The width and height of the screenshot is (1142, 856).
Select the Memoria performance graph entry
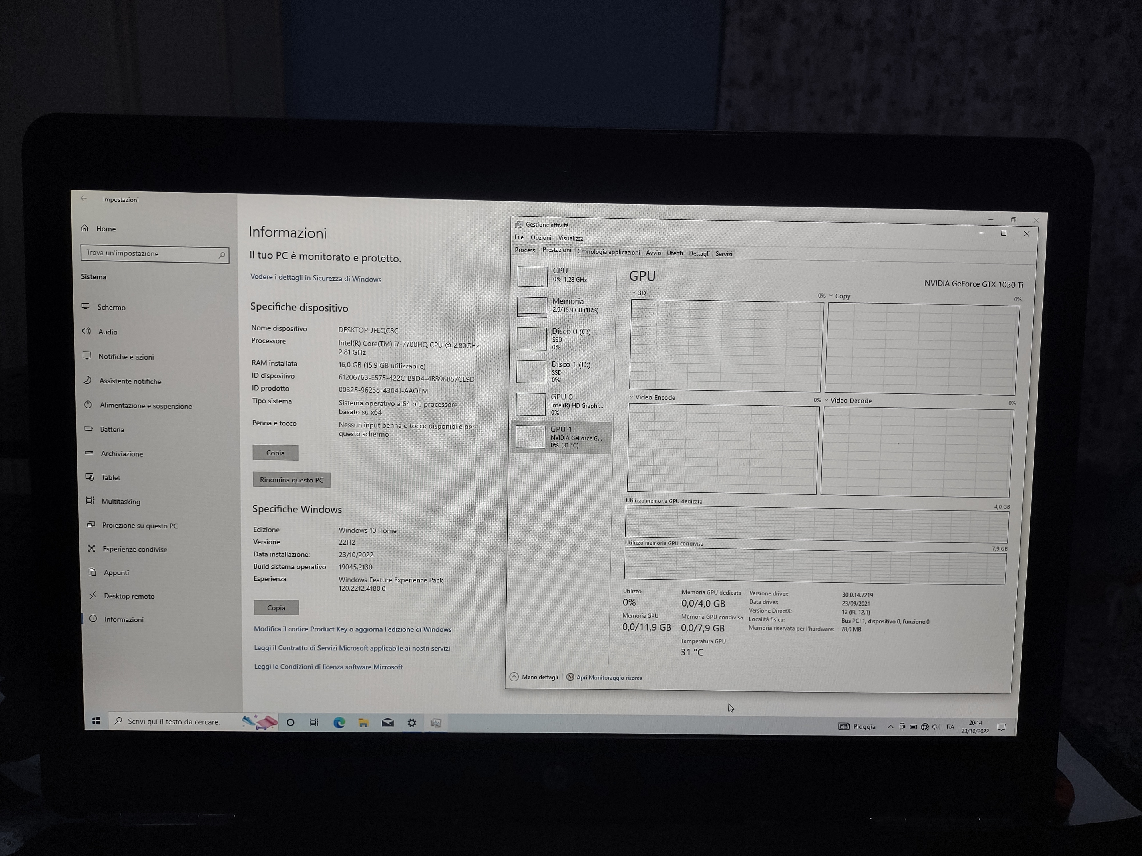532,306
